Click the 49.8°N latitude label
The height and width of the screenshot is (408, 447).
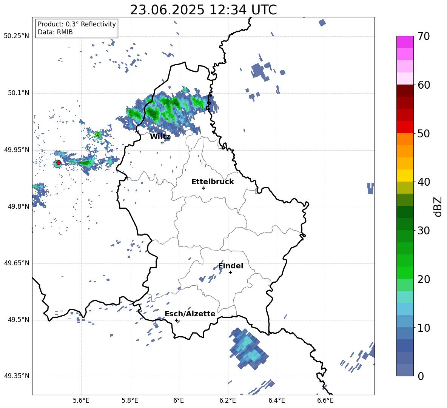18,206
